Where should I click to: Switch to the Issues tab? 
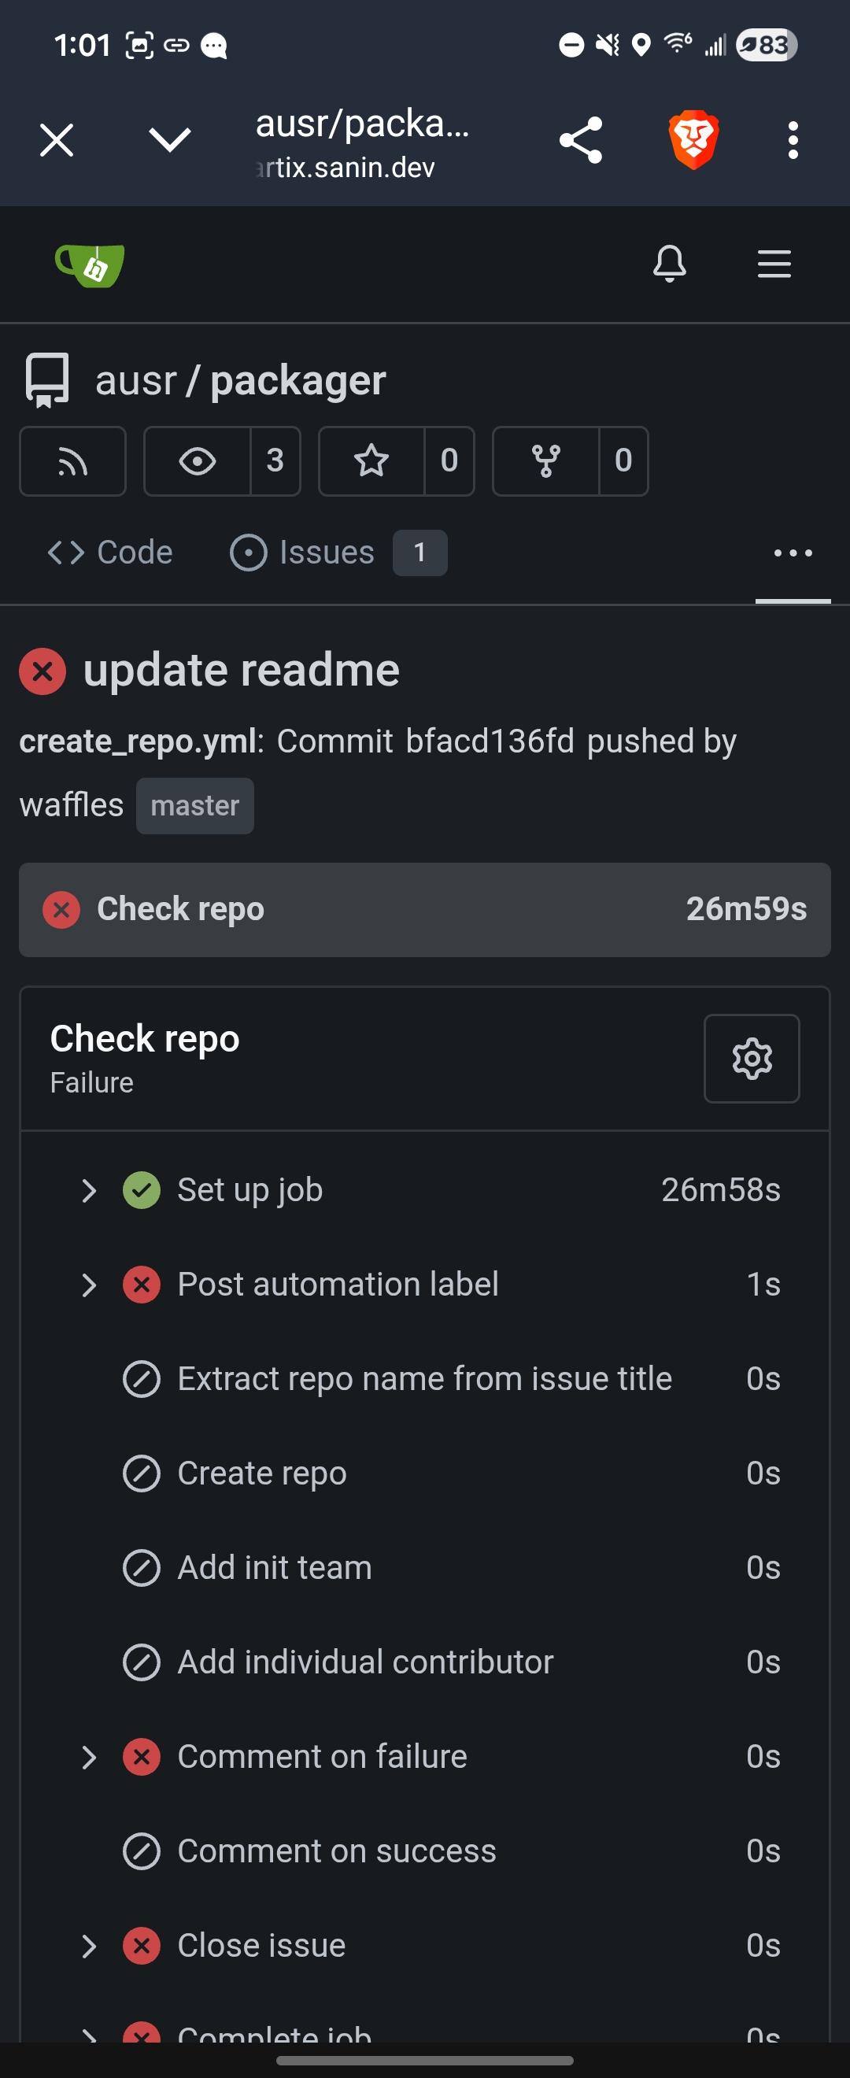coord(327,553)
